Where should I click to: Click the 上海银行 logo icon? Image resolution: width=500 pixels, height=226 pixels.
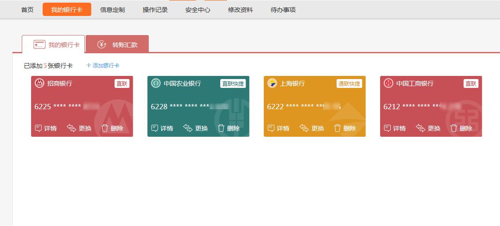[x=272, y=83]
